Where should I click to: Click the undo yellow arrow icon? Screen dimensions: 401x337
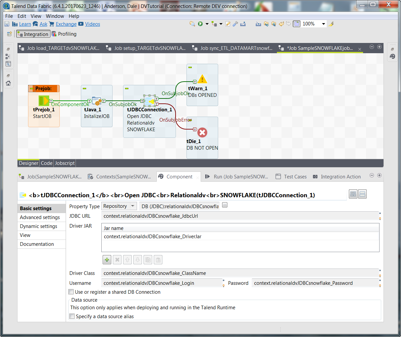pyautogui.click(x=281, y=24)
